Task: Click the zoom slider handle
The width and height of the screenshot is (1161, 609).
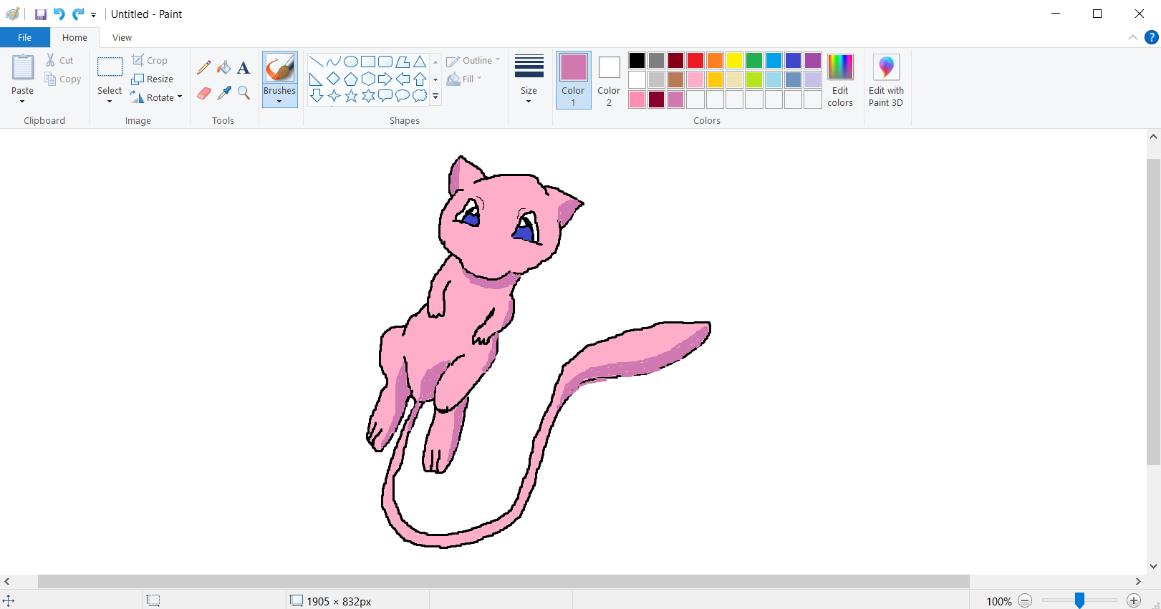Action: (x=1079, y=600)
